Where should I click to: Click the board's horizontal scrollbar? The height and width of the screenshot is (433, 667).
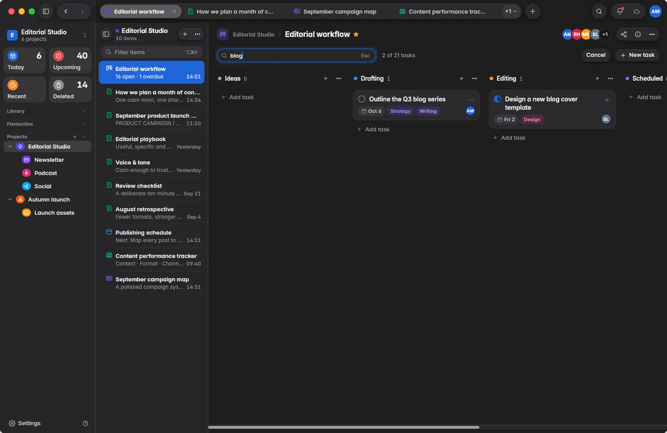(343, 427)
